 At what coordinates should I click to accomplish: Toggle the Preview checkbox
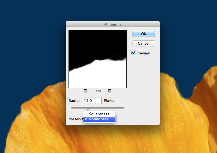134,53
